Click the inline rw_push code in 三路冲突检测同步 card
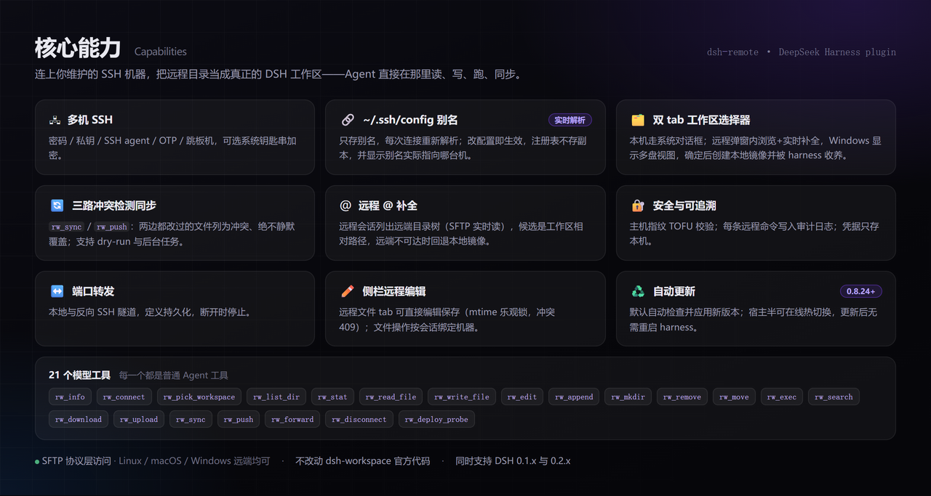Viewport: 931px width, 496px height. click(111, 227)
